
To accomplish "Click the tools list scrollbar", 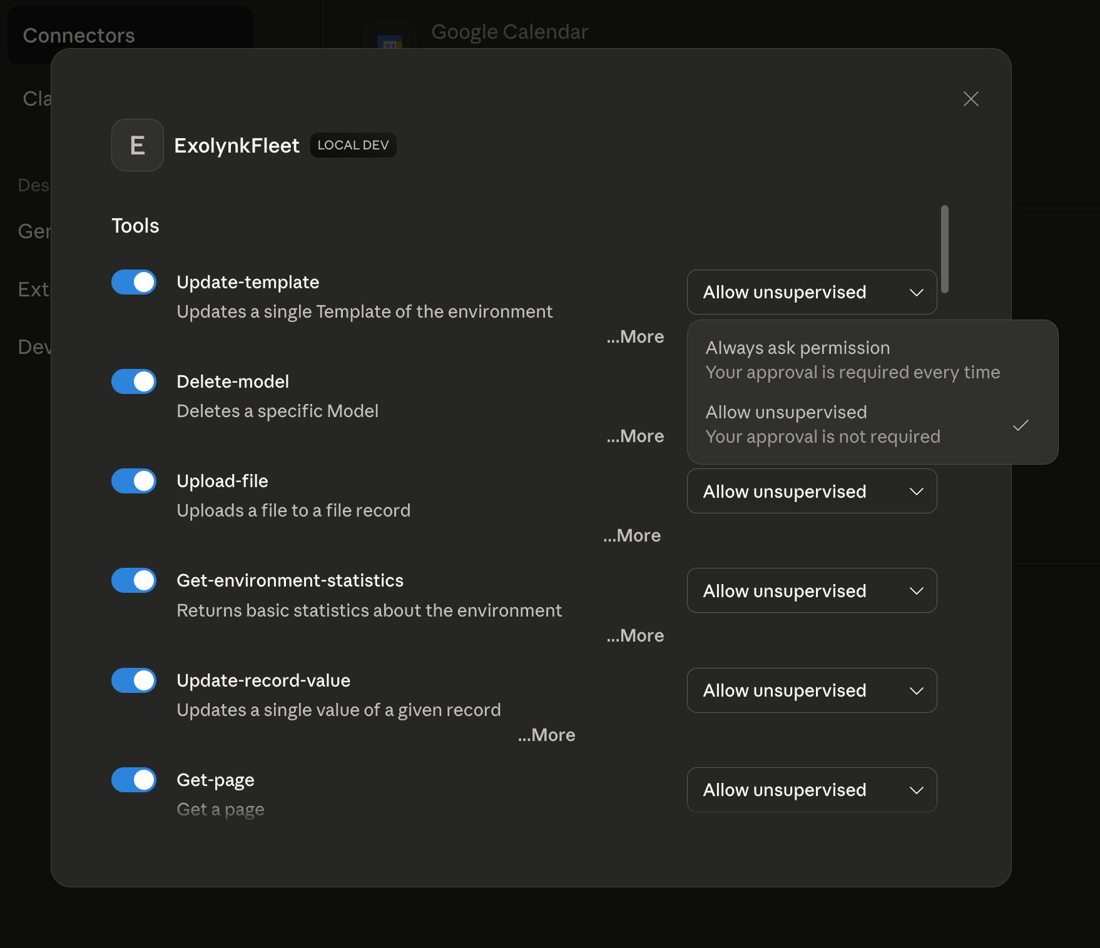I will click(944, 249).
